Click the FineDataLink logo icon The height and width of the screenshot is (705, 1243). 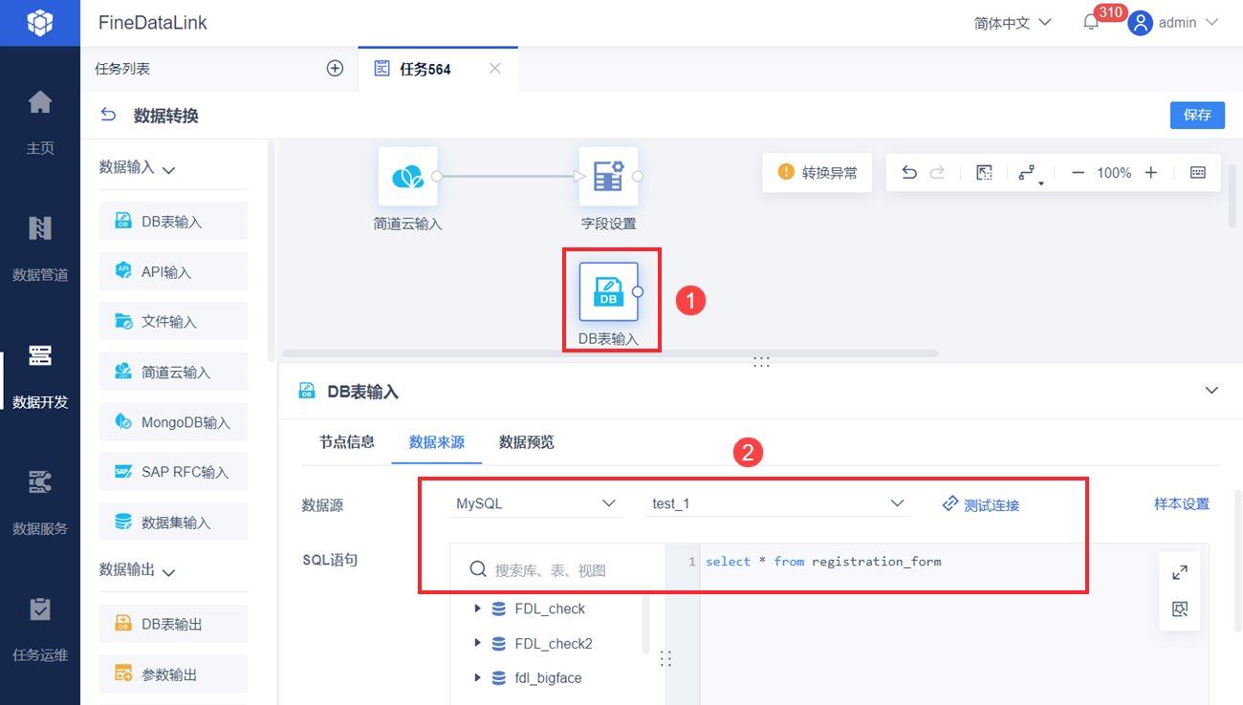coord(39,23)
